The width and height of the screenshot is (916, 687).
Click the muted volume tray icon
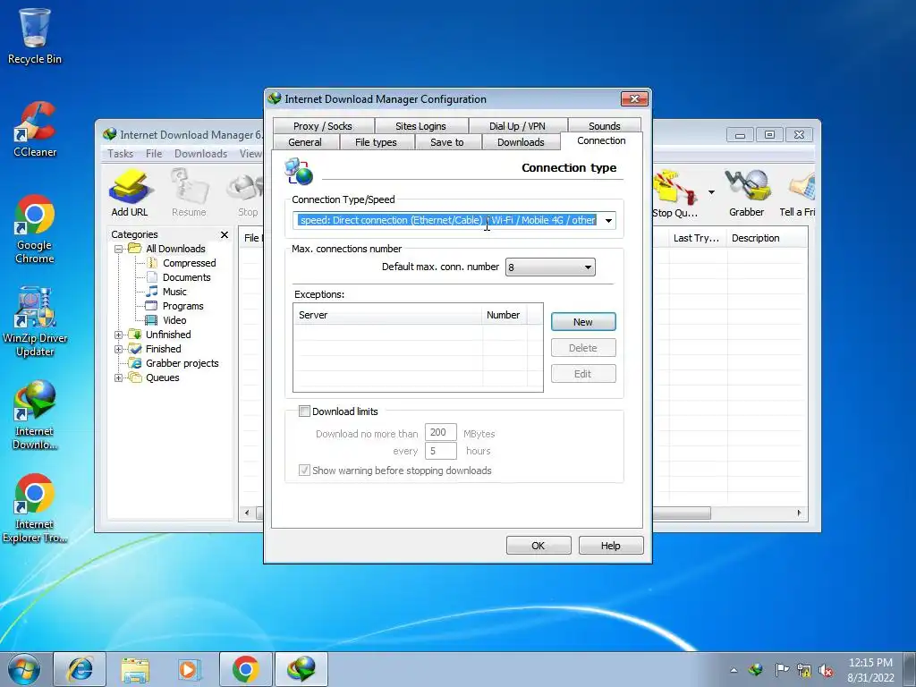[x=826, y=670]
